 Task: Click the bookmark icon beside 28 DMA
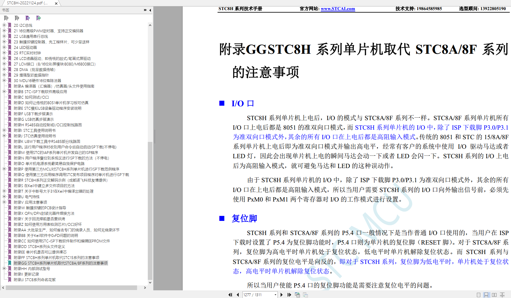coord(10,69)
